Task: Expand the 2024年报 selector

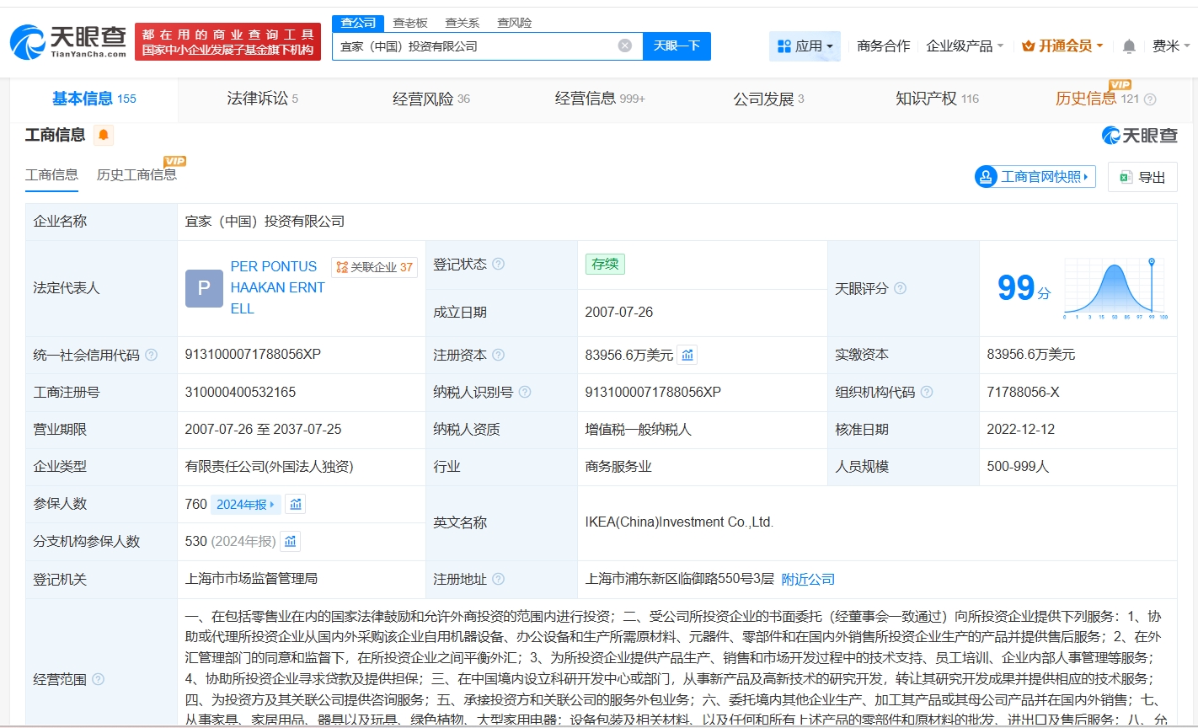Action: tap(245, 505)
